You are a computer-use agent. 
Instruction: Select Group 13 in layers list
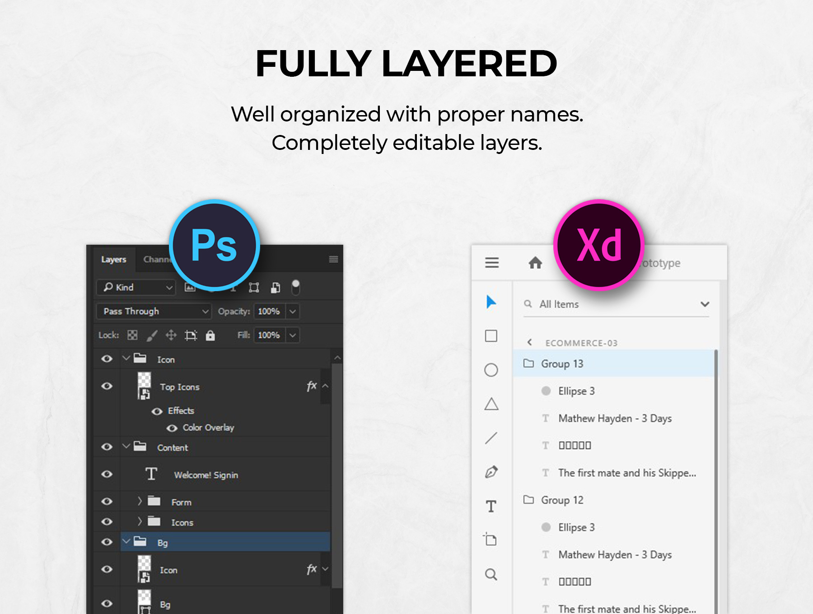562,364
